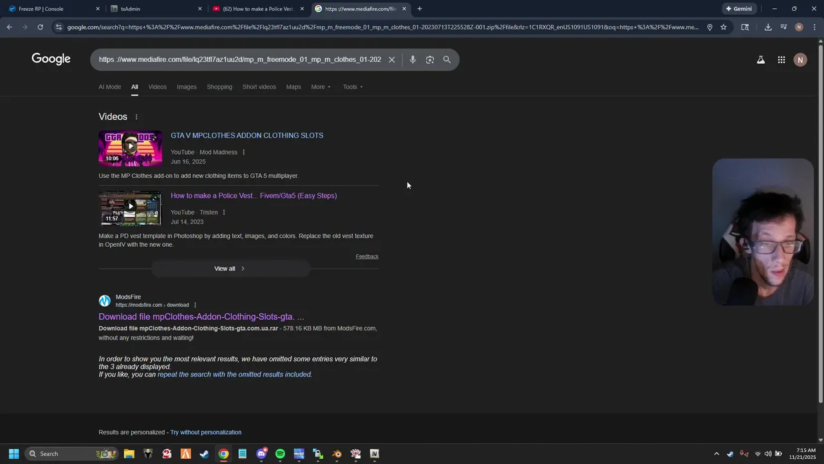Play the Police Vest video thumbnail
This screenshot has height=464, width=824.
130,208
